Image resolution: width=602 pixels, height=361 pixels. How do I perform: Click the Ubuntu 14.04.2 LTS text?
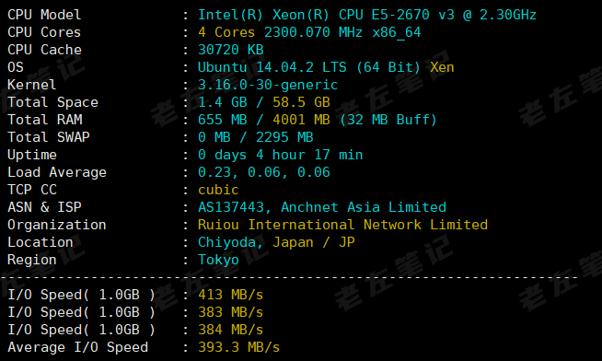coord(272,67)
